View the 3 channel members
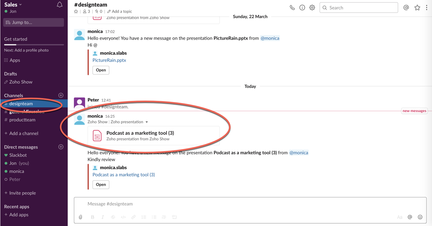Viewport: 432px width, 226px height. [x=87, y=11]
